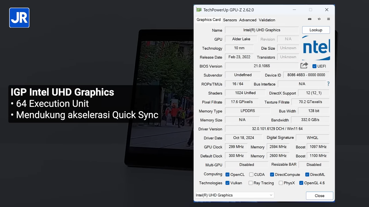Click the "IGP Intel UHD Graphics" overlay heading

62,92
